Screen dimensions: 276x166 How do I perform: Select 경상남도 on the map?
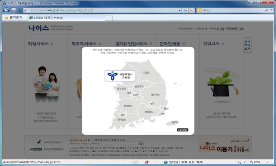tap(149, 112)
